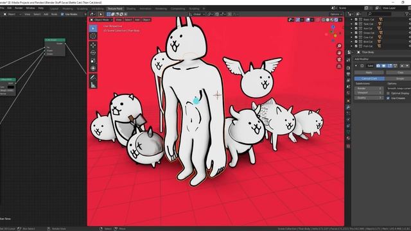Viewport: 411px width, 231px height.
Task: Open the Window menu
Action: [x=30, y=8]
